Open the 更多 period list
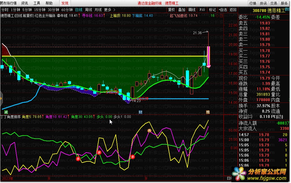This screenshot has width=291, height=183. pyautogui.click(x=108, y=10)
